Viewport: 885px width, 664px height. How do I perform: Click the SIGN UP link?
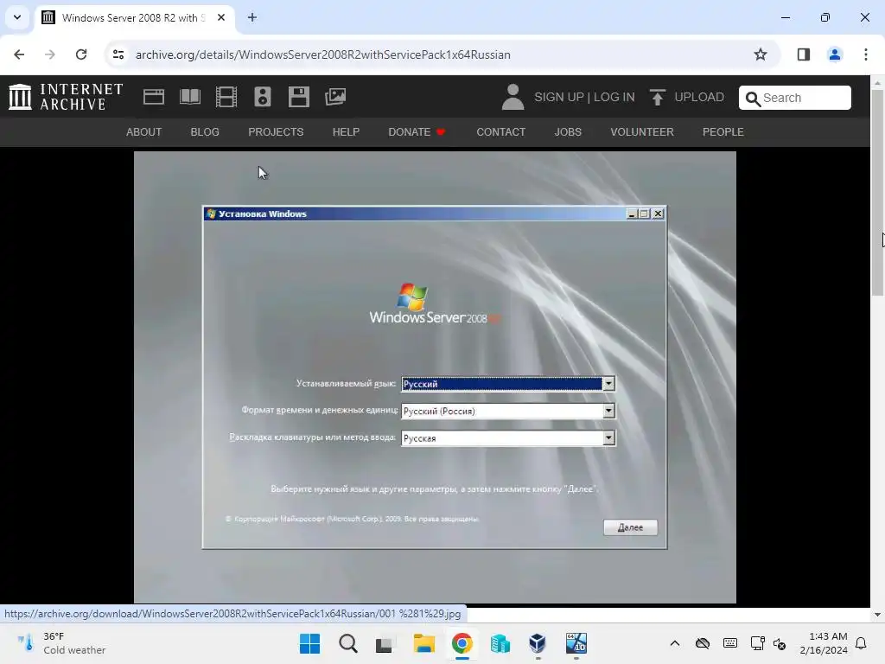559,97
